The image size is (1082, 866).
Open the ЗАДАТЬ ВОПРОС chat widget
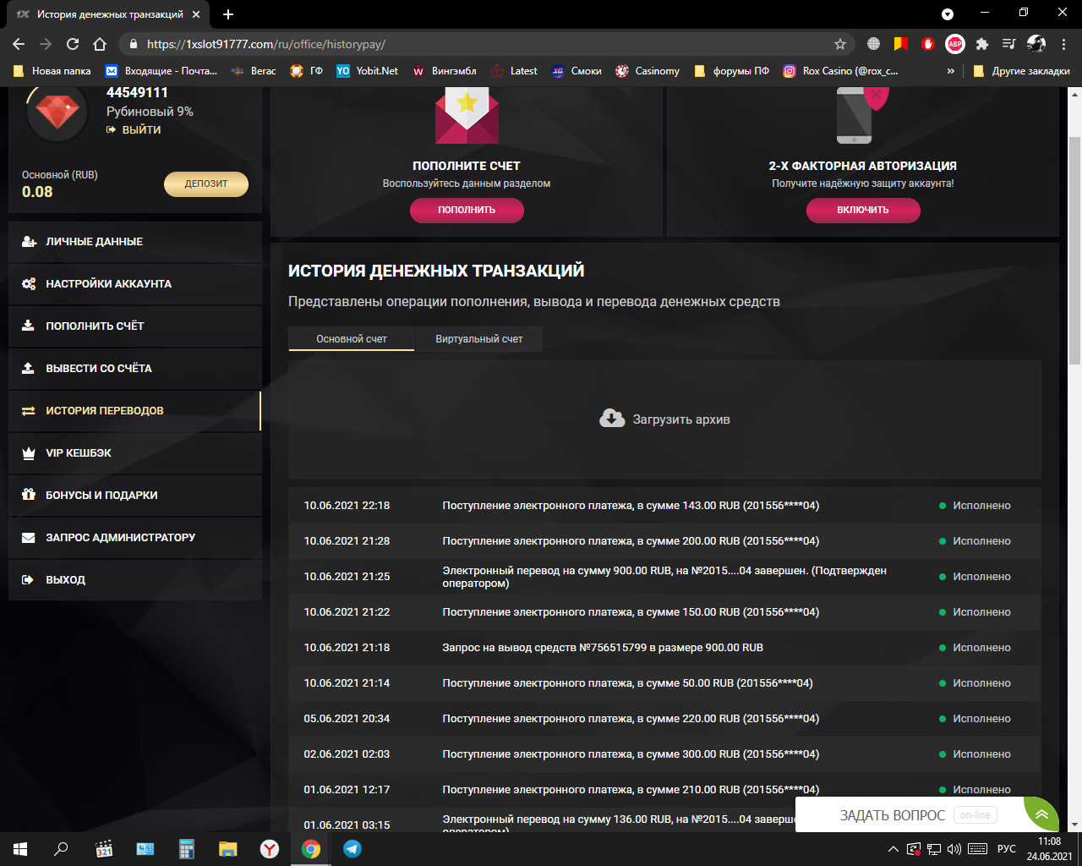point(910,815)
